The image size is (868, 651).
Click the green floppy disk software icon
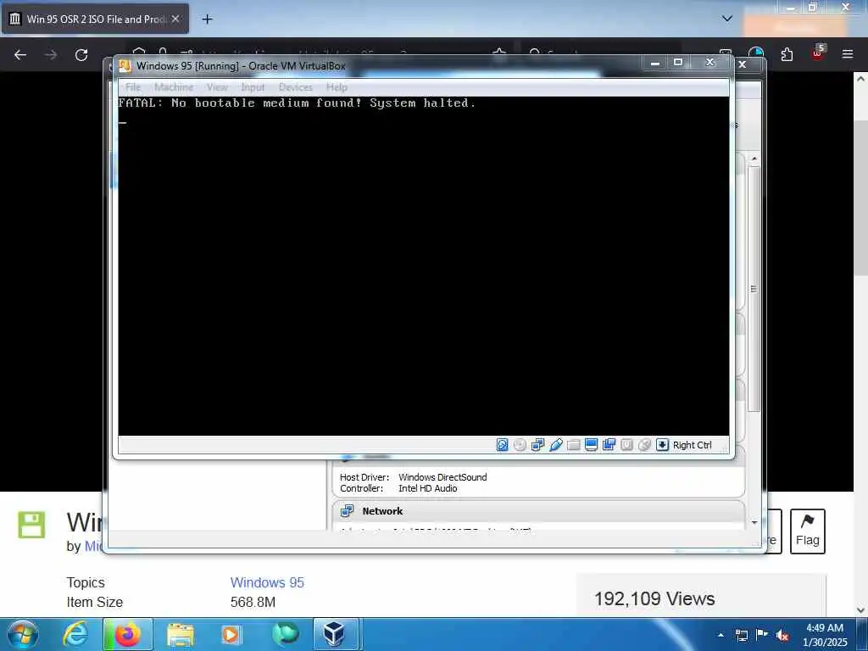[x=31, y=524]
